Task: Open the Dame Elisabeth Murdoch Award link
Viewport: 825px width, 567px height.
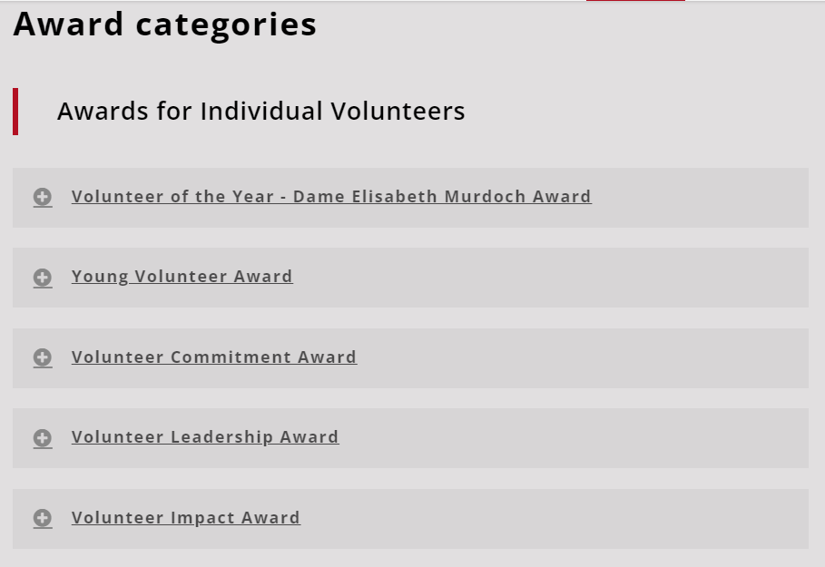Action: pos(331,197)
